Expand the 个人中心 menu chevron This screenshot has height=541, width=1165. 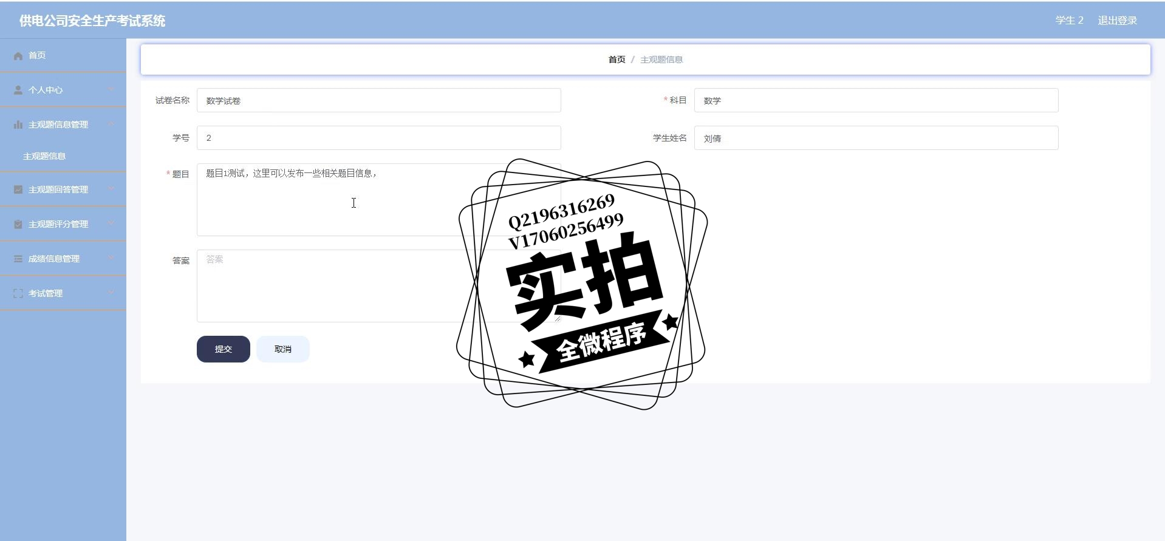pos(111,89)
